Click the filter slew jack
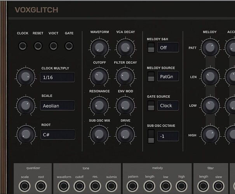 pos(218,186)
